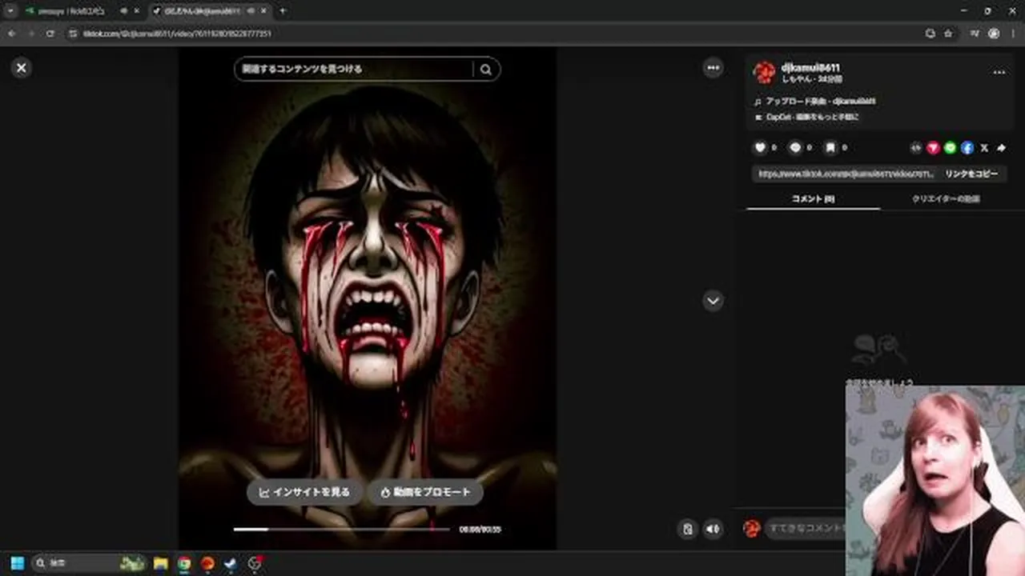Click リンクをコピー copy link button
Image resolution: width=1025 pixels, height=576 pixels.
(x=971, y=174)
